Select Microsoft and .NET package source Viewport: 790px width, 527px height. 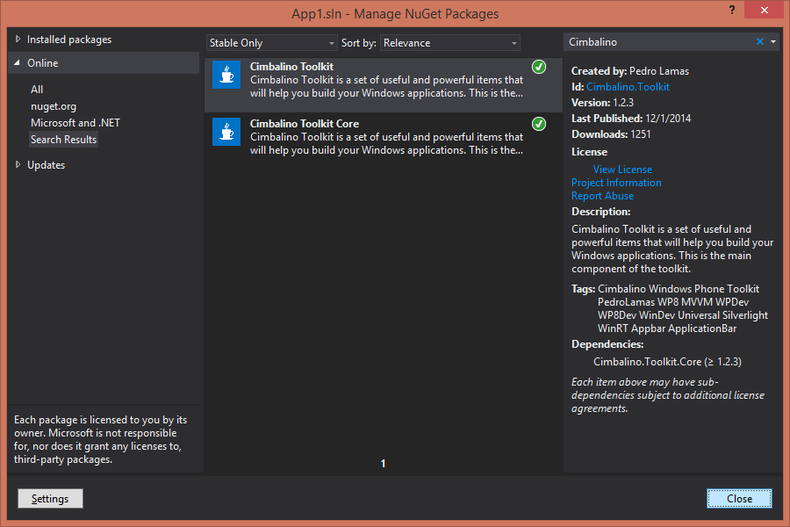(75, 123)
